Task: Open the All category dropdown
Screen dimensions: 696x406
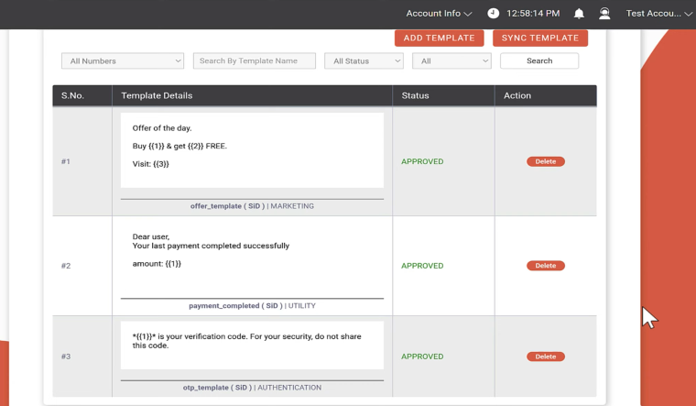Action: coord(451,60)
